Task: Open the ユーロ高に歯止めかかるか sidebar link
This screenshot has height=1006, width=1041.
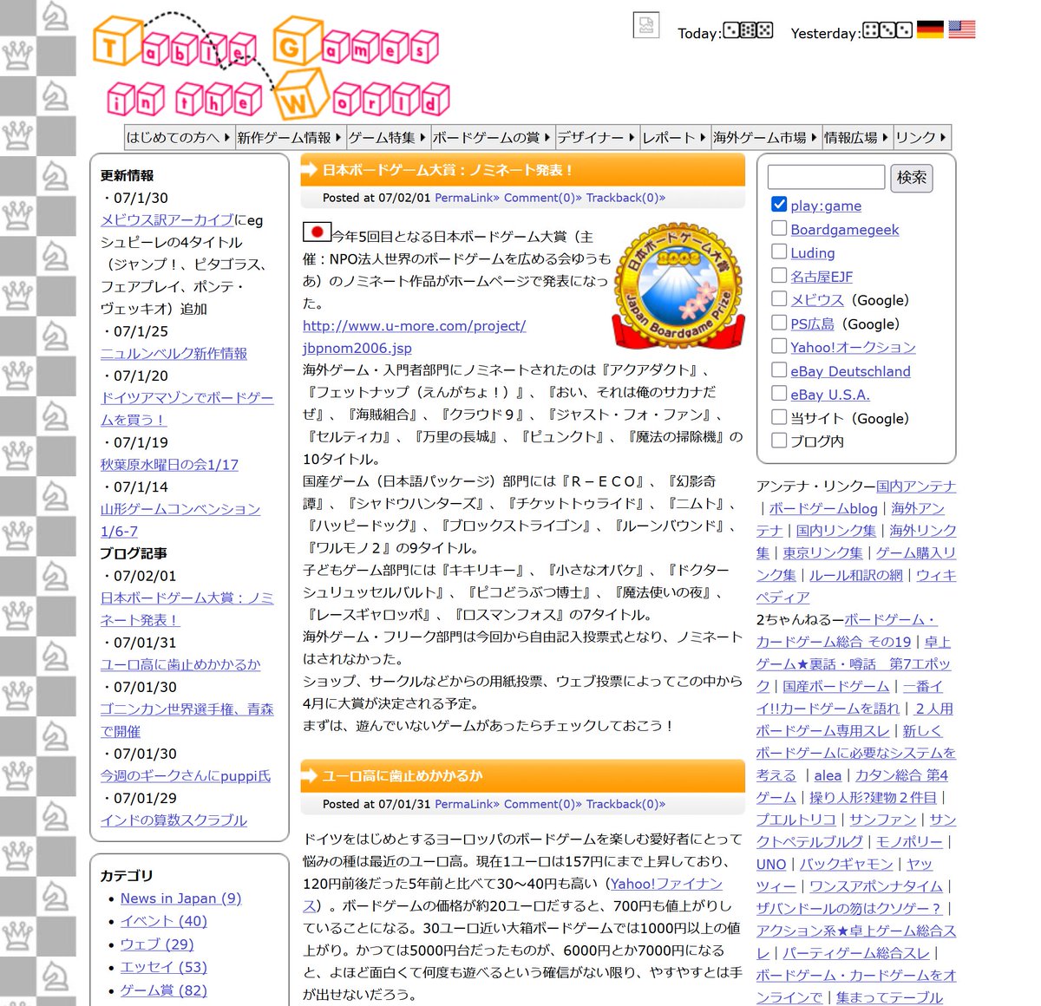Action: 180,664
